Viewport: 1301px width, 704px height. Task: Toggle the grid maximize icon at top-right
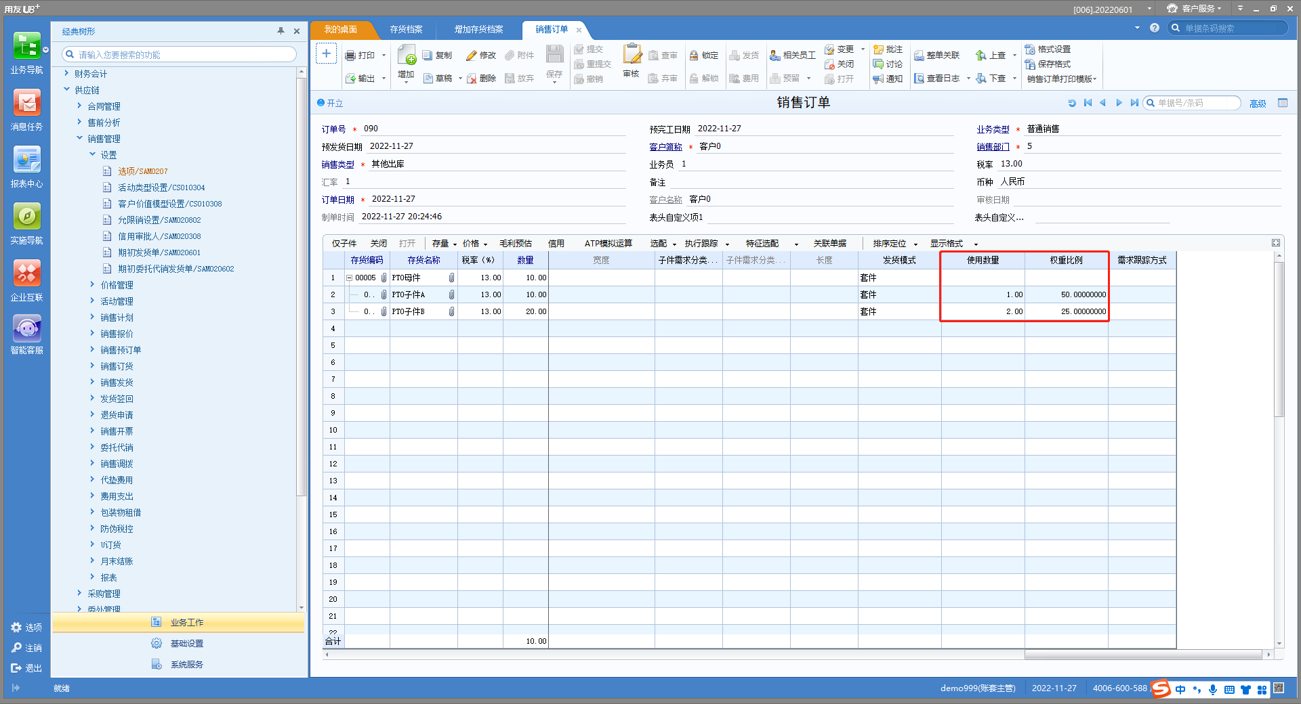click(x=1276, y=243)
